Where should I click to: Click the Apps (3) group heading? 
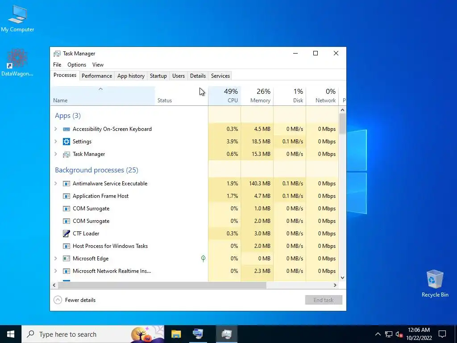[x=68, y=116]
